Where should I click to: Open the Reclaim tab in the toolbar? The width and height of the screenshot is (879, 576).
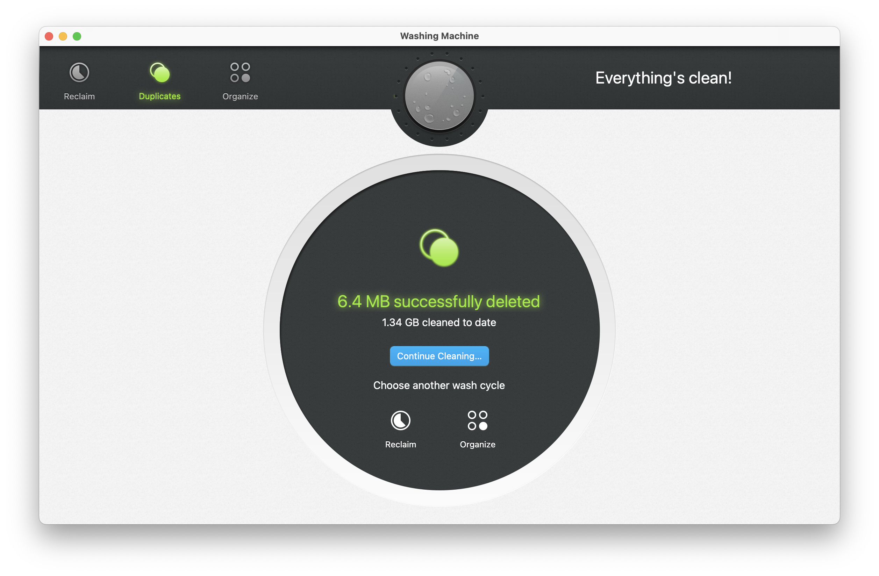click(79, 81)
